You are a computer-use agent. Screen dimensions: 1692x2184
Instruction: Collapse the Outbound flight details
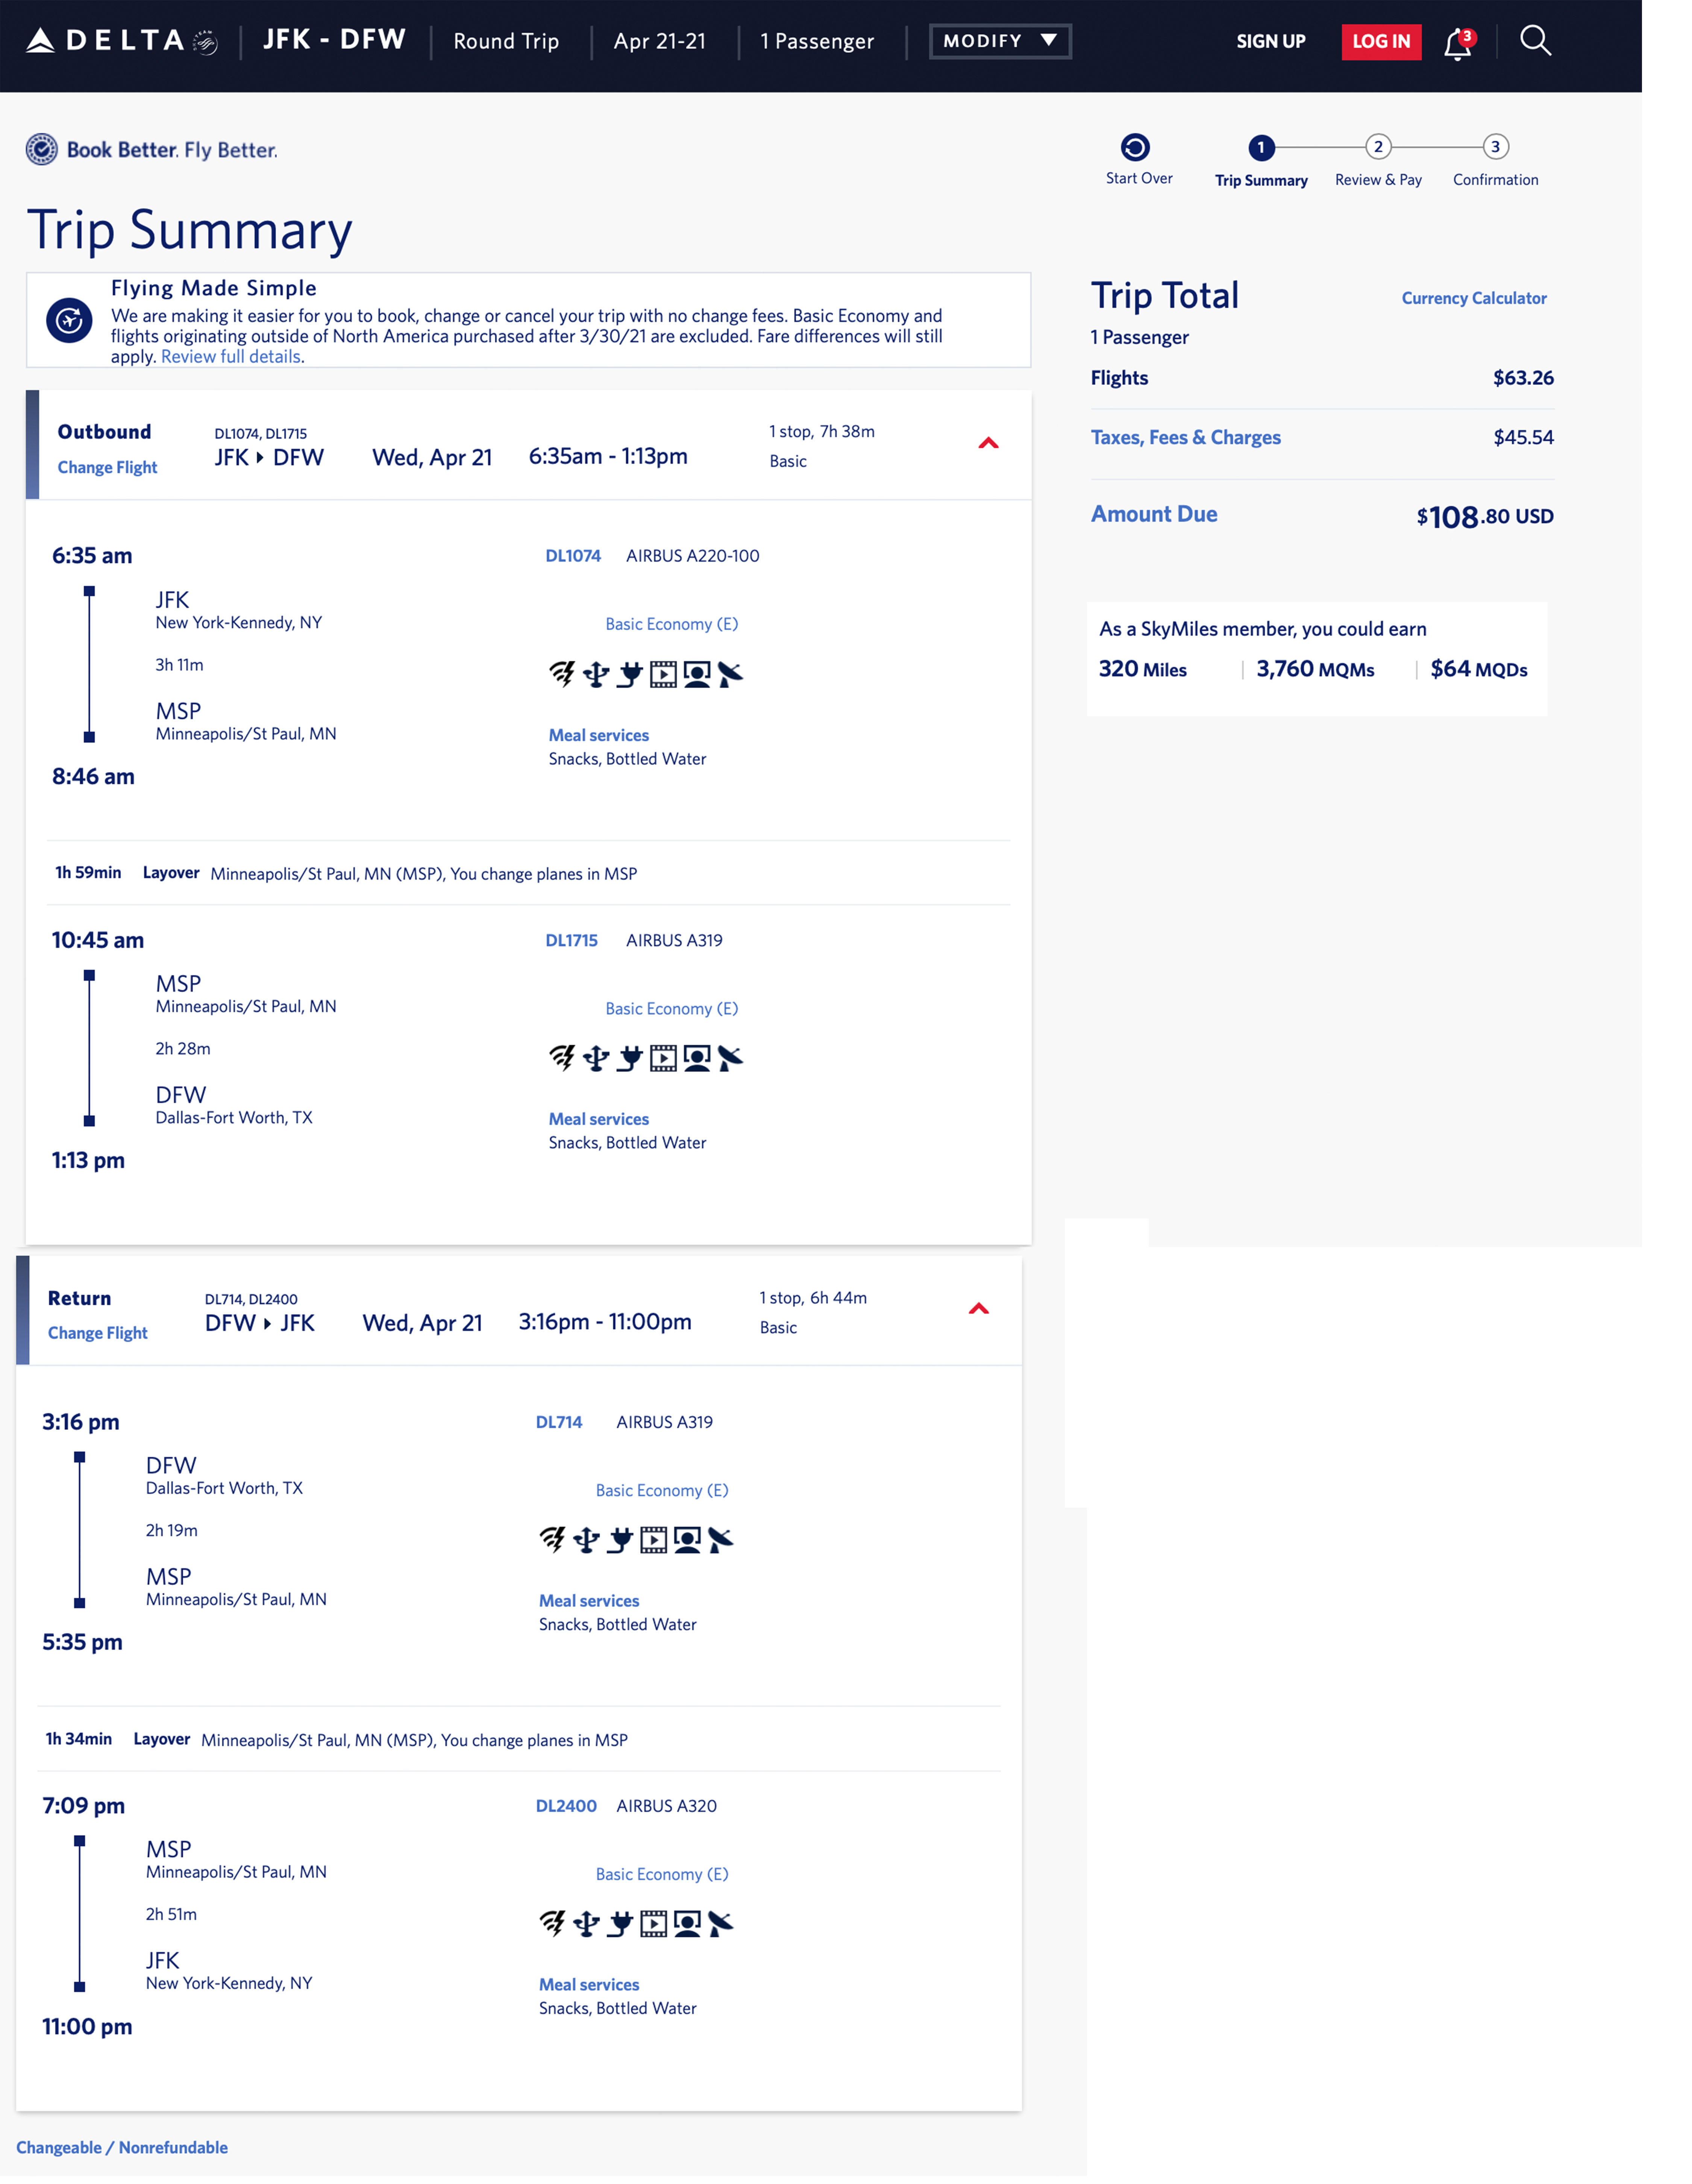pos(988,443)
